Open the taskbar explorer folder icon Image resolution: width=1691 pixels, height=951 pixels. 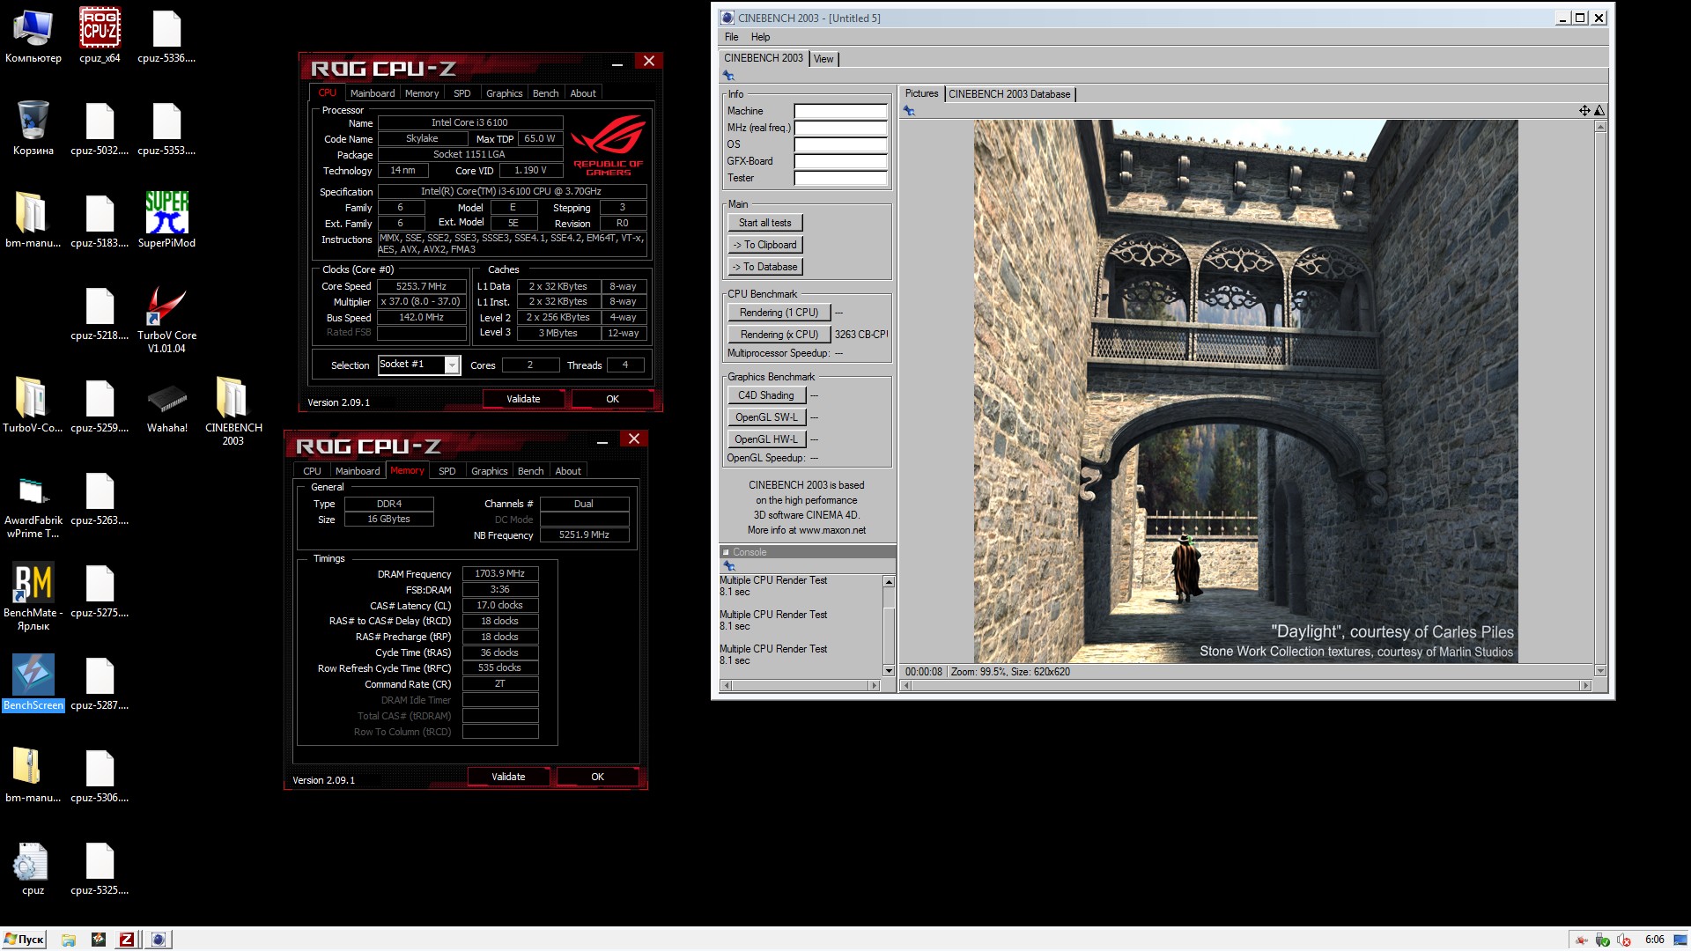pyautogui.click(x=68, y=940)
